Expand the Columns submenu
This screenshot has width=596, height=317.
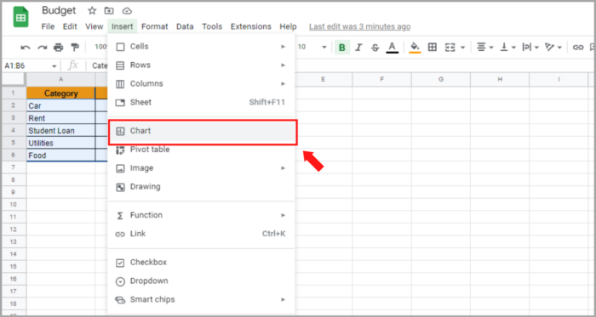(201, 84)
